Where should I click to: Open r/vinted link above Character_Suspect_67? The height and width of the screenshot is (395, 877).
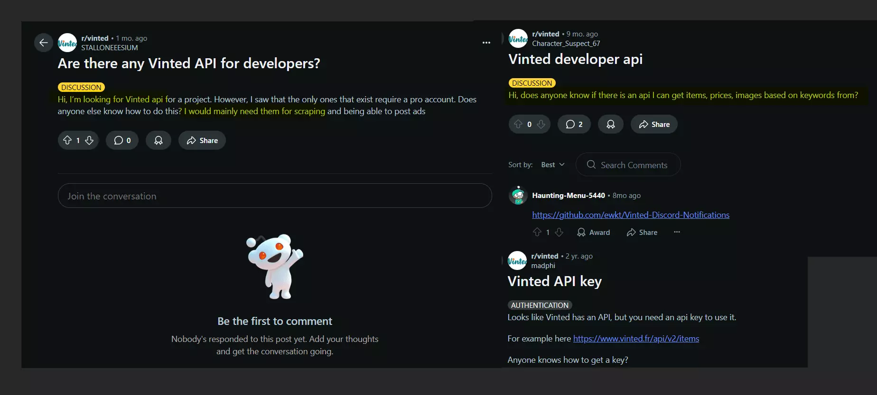coord(546,34)
